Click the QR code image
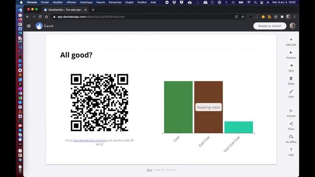 (x=99, y=103)
